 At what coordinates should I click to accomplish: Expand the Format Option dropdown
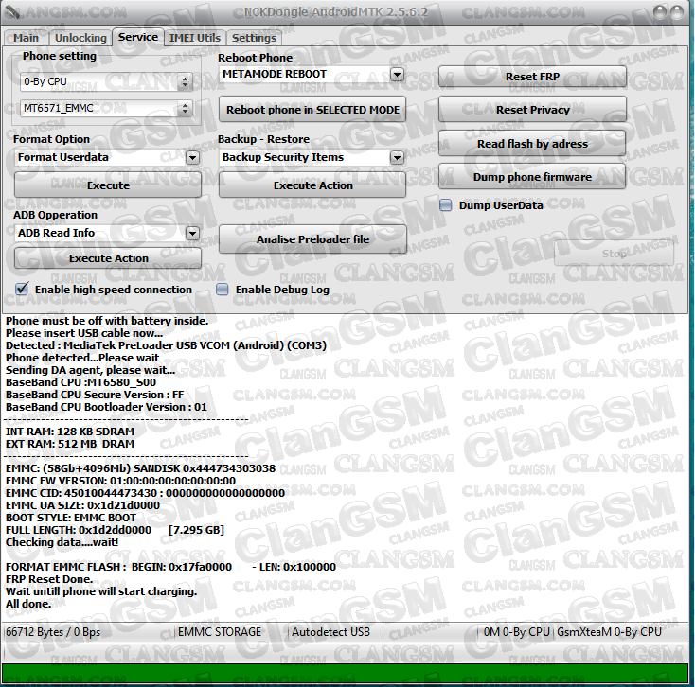192,157
